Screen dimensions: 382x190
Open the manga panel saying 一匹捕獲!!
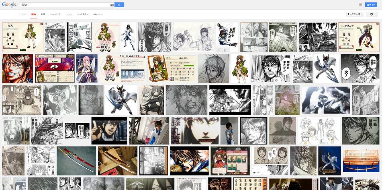361,131
